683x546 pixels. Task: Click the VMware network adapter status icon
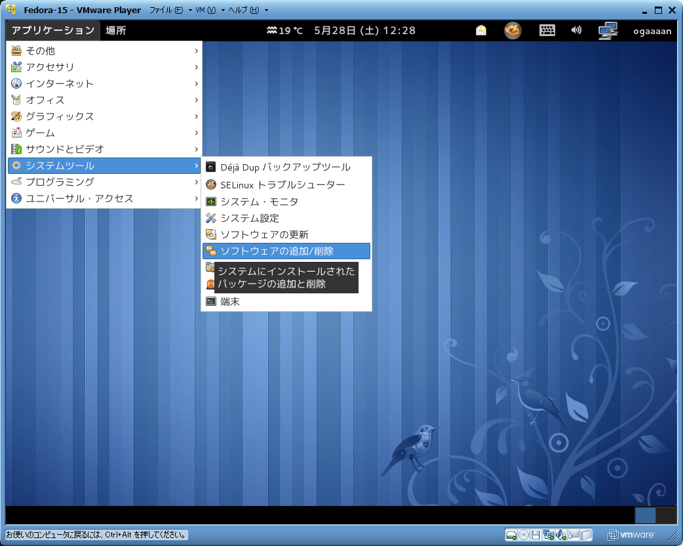pos(549,535)
